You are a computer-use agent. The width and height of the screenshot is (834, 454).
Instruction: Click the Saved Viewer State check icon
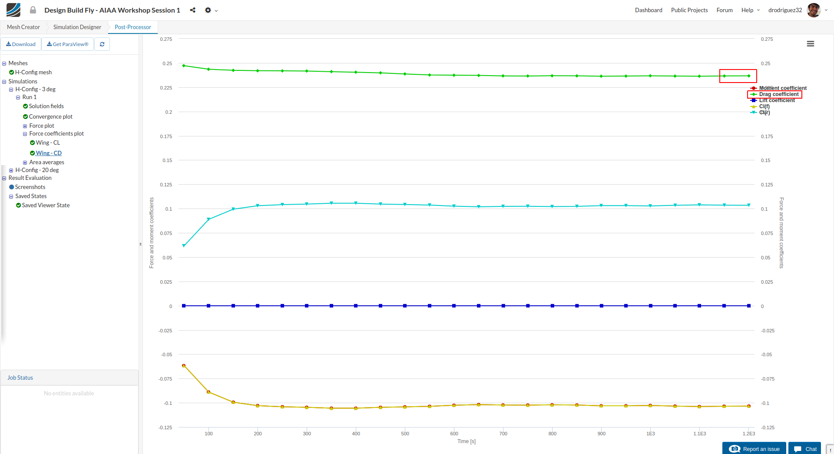tap(19, 205)
